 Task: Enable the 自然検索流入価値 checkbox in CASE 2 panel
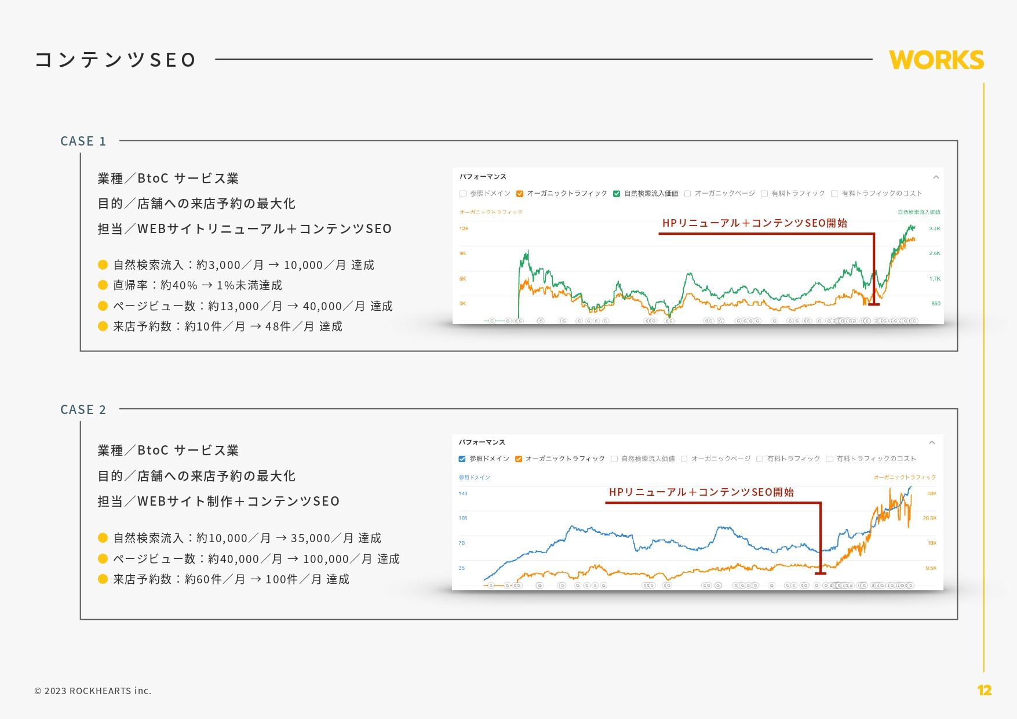click(614, 458)
